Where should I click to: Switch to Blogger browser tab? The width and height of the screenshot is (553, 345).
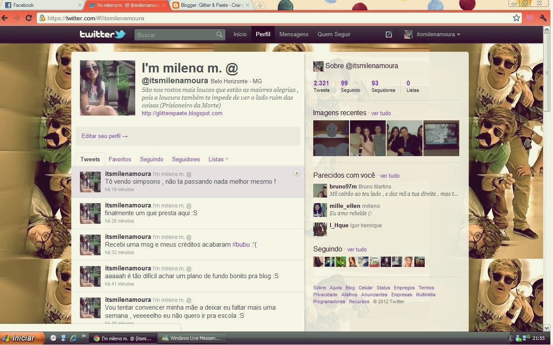tap(211, 5)
